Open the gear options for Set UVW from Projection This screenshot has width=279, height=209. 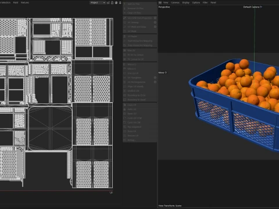pos(155,18)
